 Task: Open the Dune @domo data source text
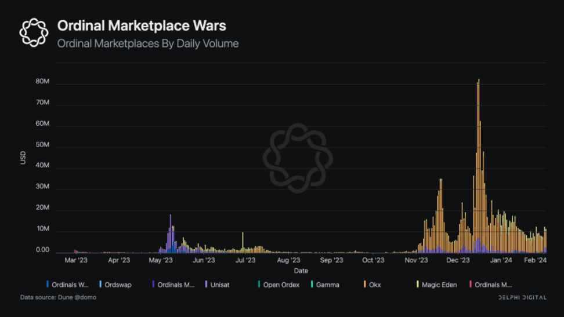[x=58, y=297]
